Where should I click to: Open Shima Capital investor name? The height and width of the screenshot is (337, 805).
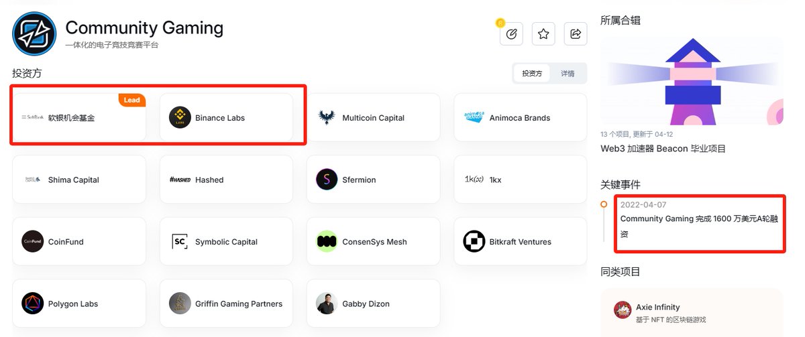[74, 180]
